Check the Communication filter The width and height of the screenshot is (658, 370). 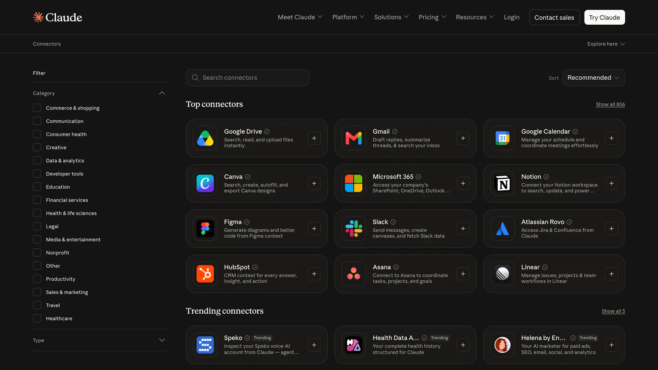click(x=37, y=121)
